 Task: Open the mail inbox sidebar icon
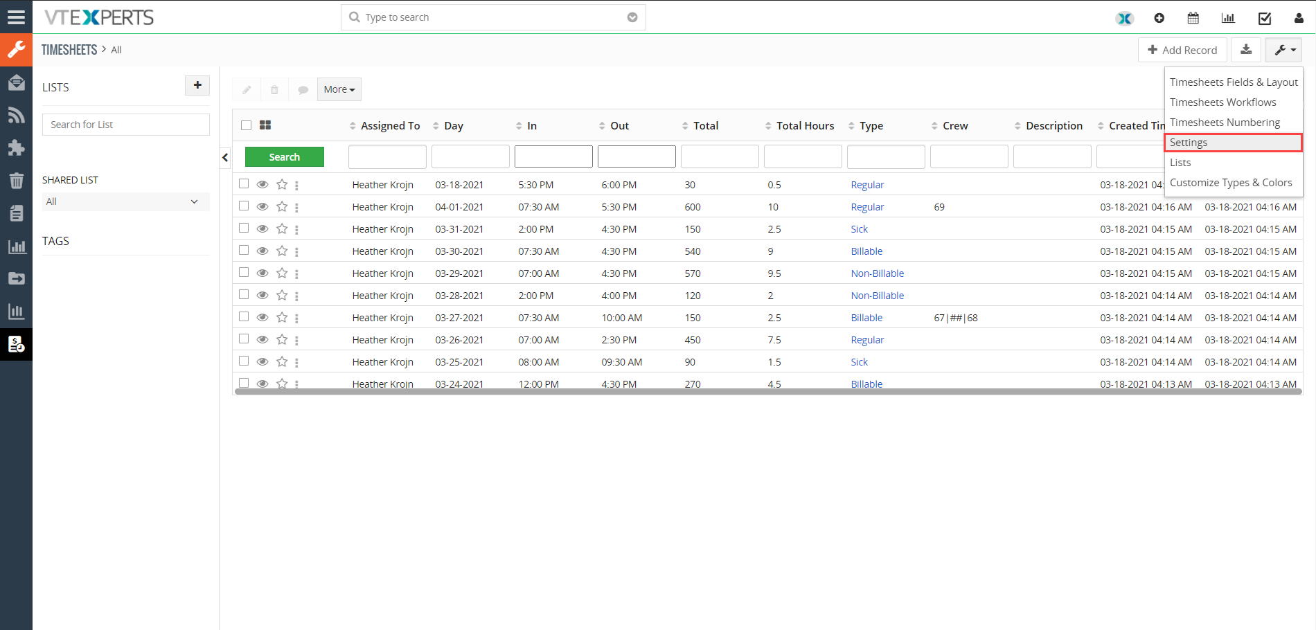click(x=16, y=82)
